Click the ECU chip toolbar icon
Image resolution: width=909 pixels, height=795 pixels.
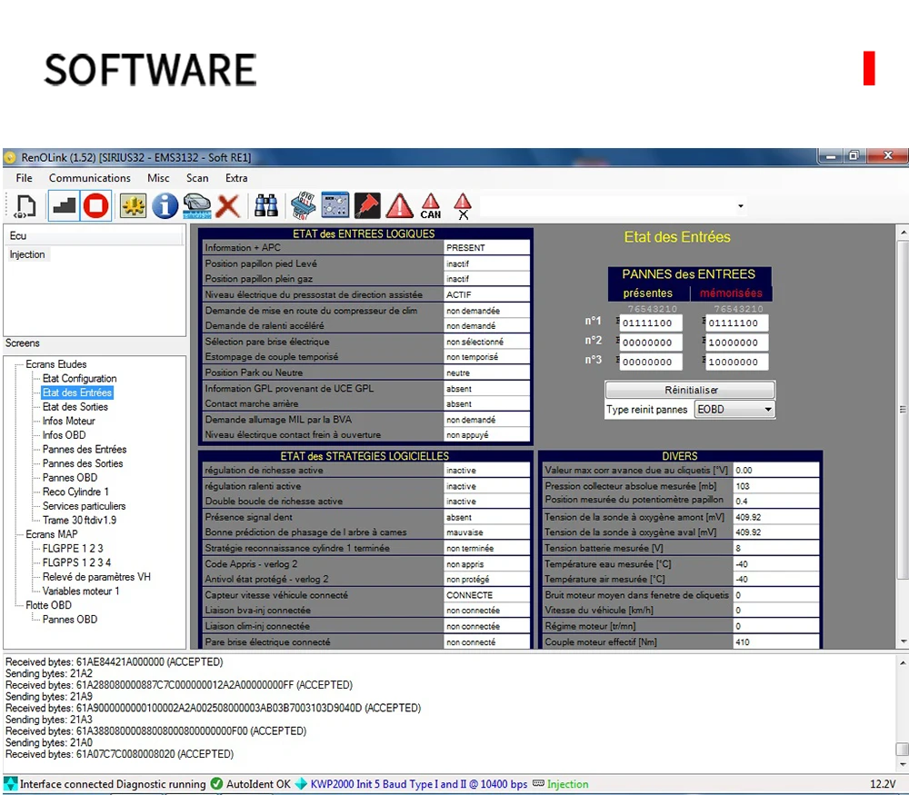click(x=303, y=205)
